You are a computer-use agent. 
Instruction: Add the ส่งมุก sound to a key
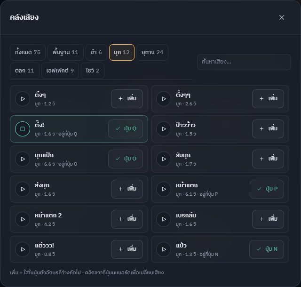pos(127,189)
